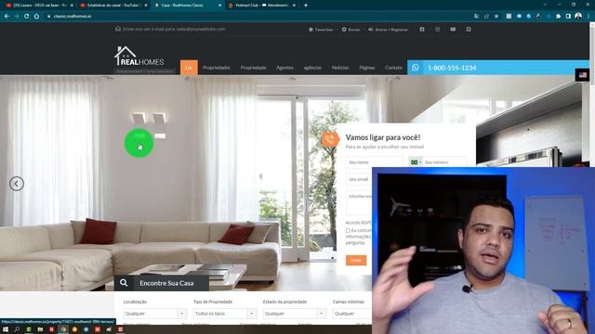The width and height of the screenshot is (595, 334).
Task: Open Windows taskbar search
Action: click(17, 329)
